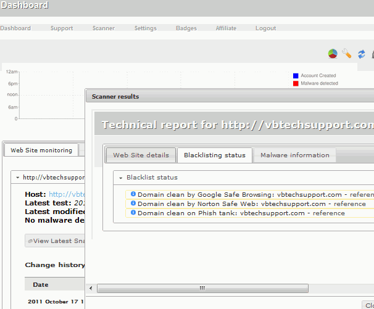The image size is (374, 309).
Task: Open the wrench tools icon
Action: (347, 54)
